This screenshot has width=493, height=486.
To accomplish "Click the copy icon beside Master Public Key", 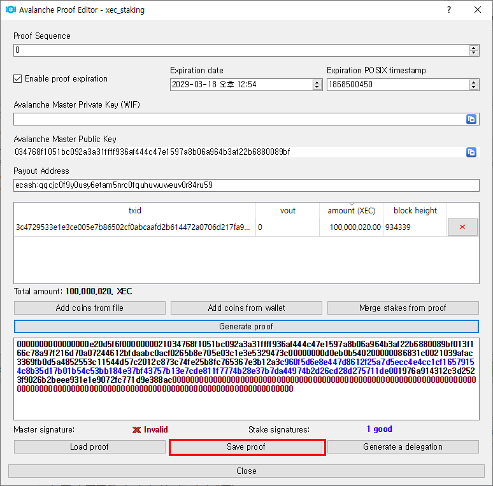I will pyautogui.click(x=471, y=152).
